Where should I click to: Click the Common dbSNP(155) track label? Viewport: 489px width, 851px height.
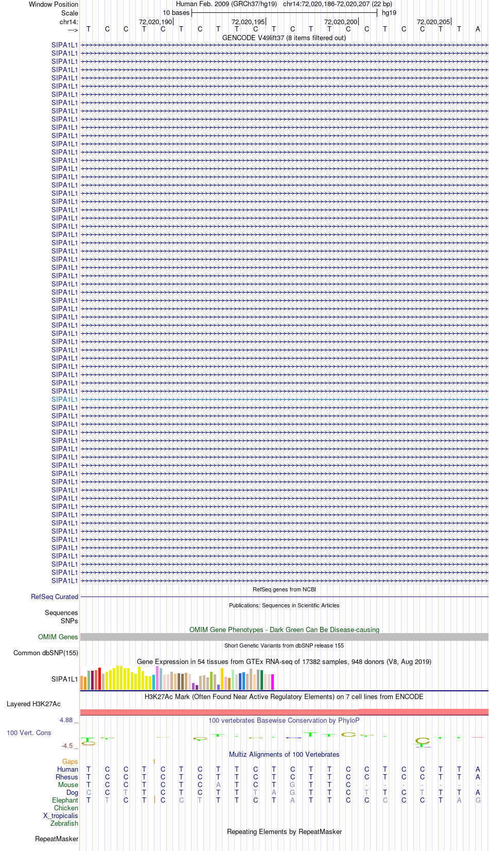(46, 653)
